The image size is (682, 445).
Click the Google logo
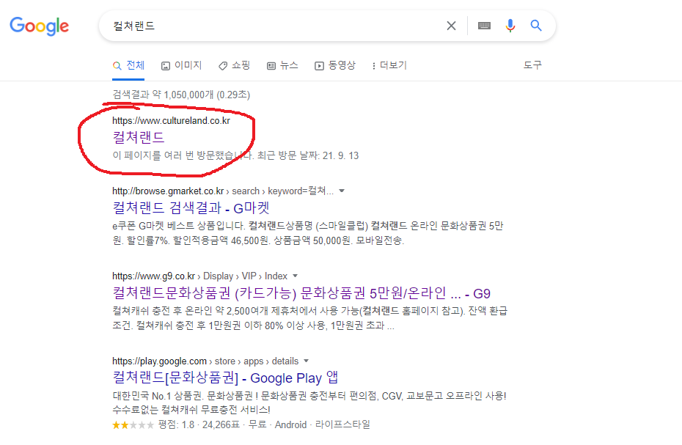point(39,26)
